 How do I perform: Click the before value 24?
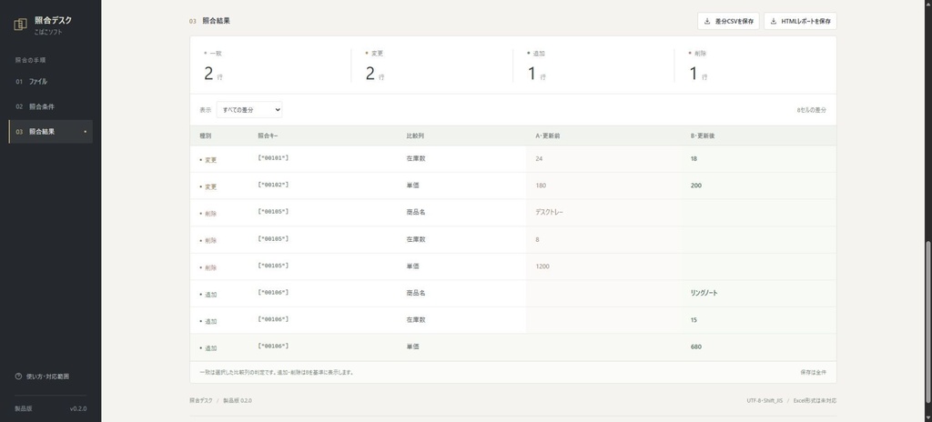tap(539, 158)
